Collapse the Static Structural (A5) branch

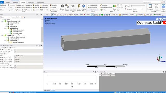[2, 21]
